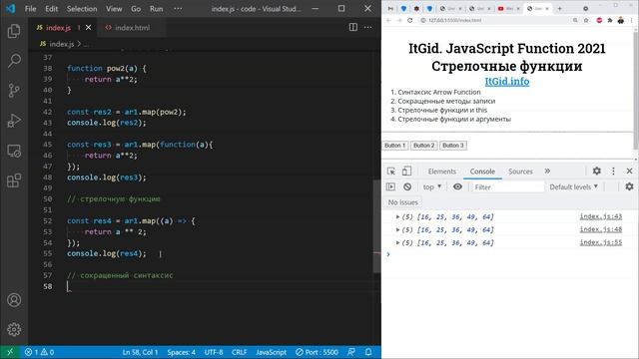639x359 pixels.
Task: Close the DevTools panel
Action: point(629,171)
